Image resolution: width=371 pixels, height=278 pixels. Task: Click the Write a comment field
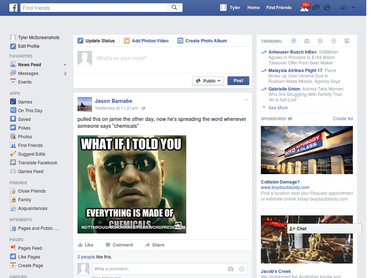pyautogui.click(x=159, y=269)
